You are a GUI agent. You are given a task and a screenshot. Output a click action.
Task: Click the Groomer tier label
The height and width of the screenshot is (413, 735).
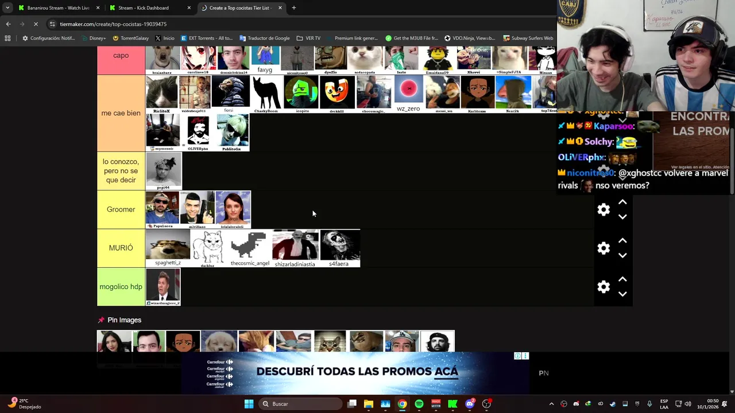click(x=121, y=209)
